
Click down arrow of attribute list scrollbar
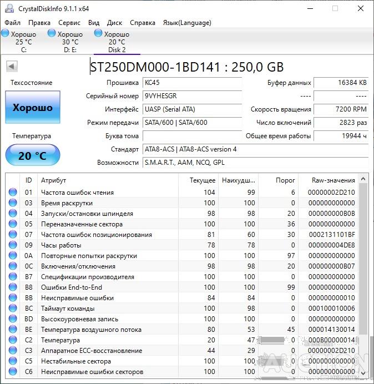coord(363,373)
